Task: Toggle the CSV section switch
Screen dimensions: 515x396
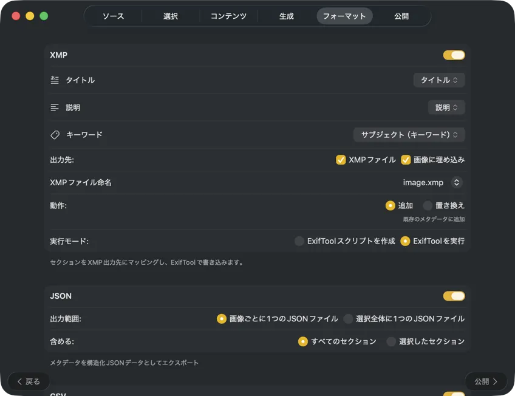Action: click(454, 394)
